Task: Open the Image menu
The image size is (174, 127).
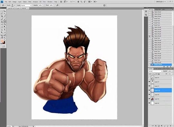Action: [x=14, y=2]
